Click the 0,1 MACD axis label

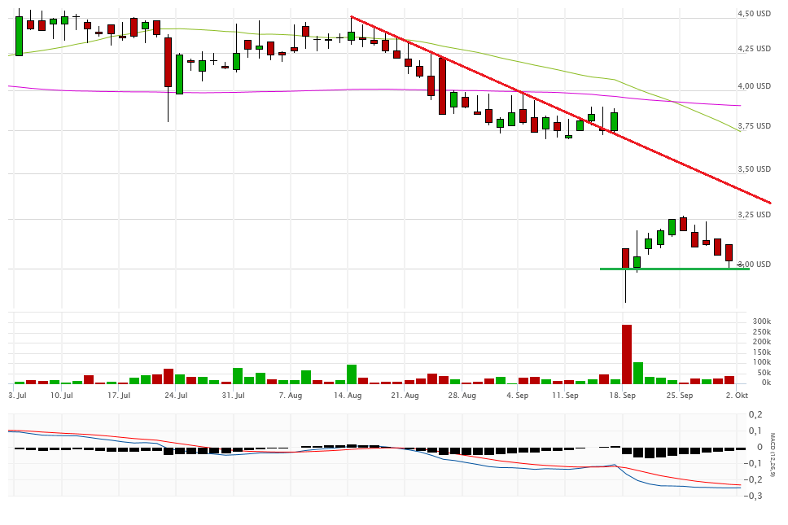point(755,431)
